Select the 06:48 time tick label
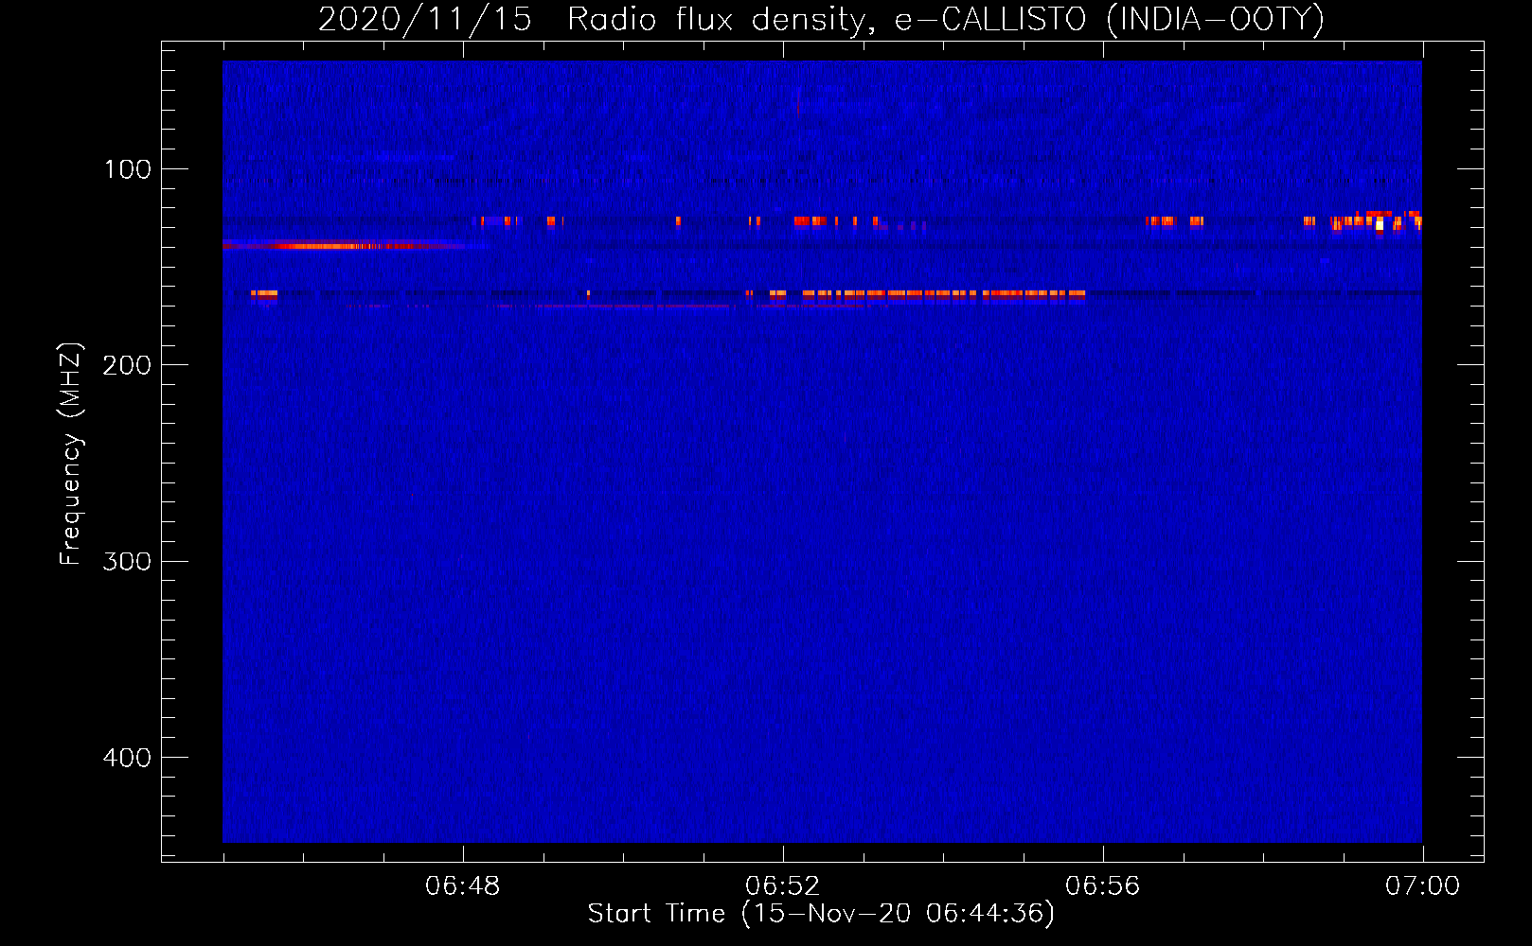 pyautogui.click(x=463, y=886)
